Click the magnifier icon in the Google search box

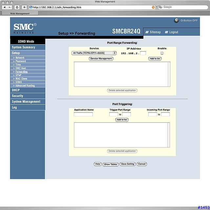pos(160,7)
